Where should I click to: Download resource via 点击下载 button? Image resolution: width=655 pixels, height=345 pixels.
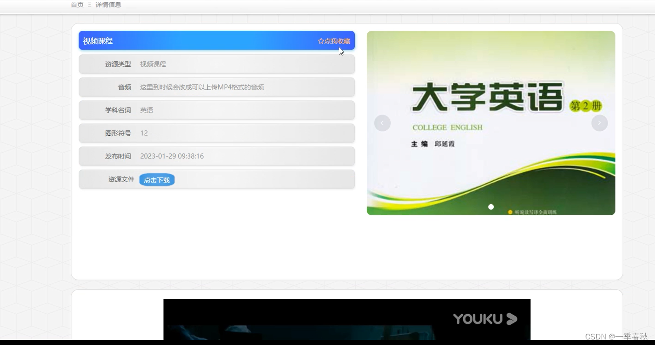click(157, 180)
